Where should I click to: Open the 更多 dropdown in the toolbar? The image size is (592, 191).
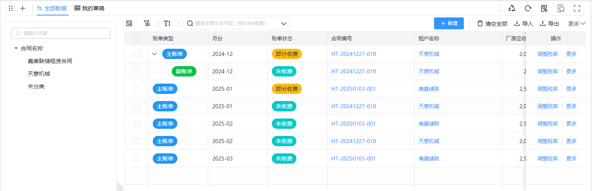tap(577, 24)
